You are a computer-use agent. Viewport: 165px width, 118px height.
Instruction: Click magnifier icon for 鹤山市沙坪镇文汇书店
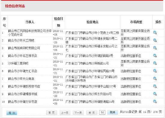pos(155,71)
